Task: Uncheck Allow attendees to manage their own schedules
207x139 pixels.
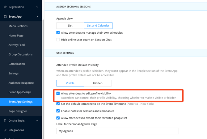Action: [x=58, y=33]
